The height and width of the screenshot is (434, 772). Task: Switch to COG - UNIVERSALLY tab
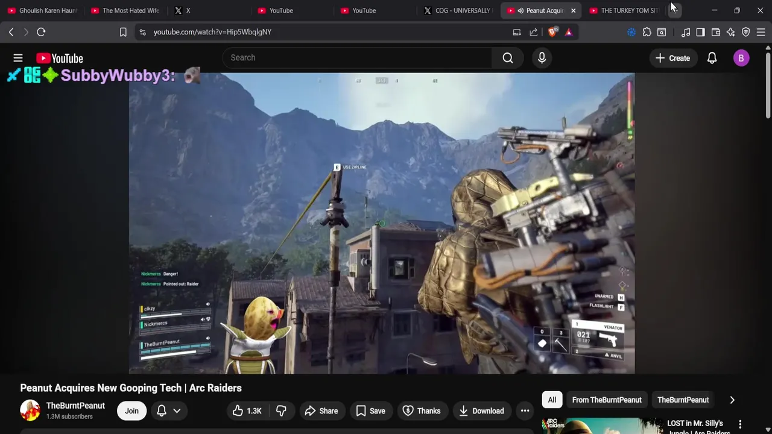[458, 10]
